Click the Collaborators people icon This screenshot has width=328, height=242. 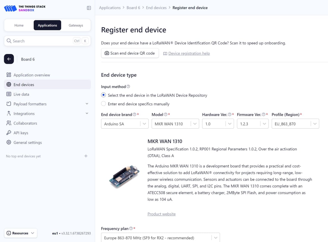(9, 123)
